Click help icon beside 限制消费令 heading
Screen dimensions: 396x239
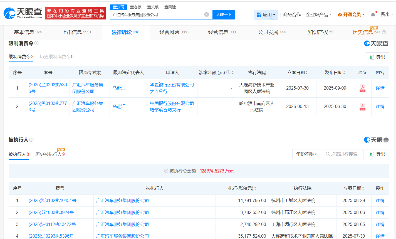(x=36, y=43)
